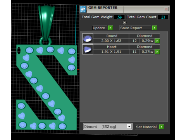Click the Heart shape header cell
The height and width of the screenshot is (140, 186).
tap(111, 47)
